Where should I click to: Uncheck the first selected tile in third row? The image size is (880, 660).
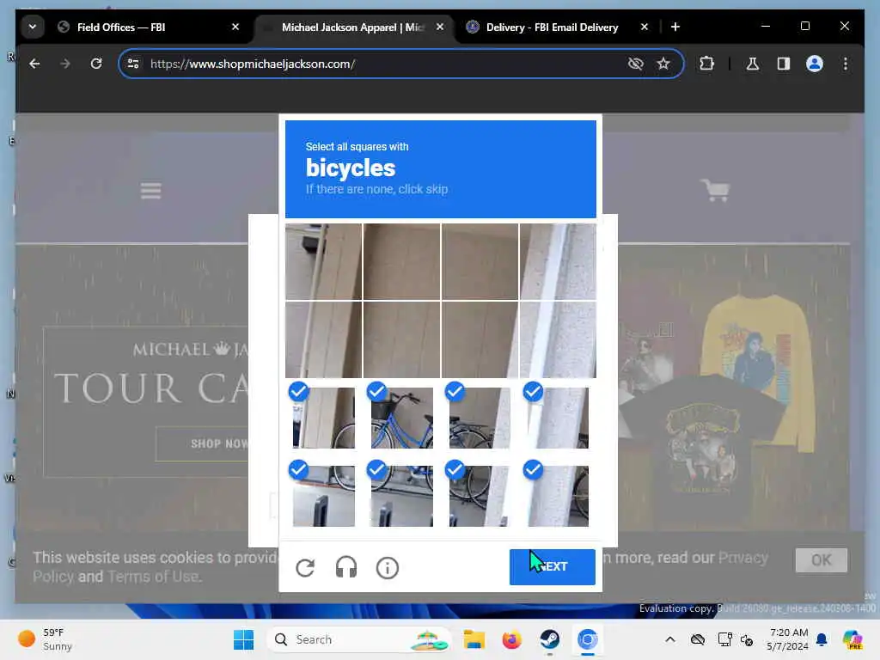323,417
